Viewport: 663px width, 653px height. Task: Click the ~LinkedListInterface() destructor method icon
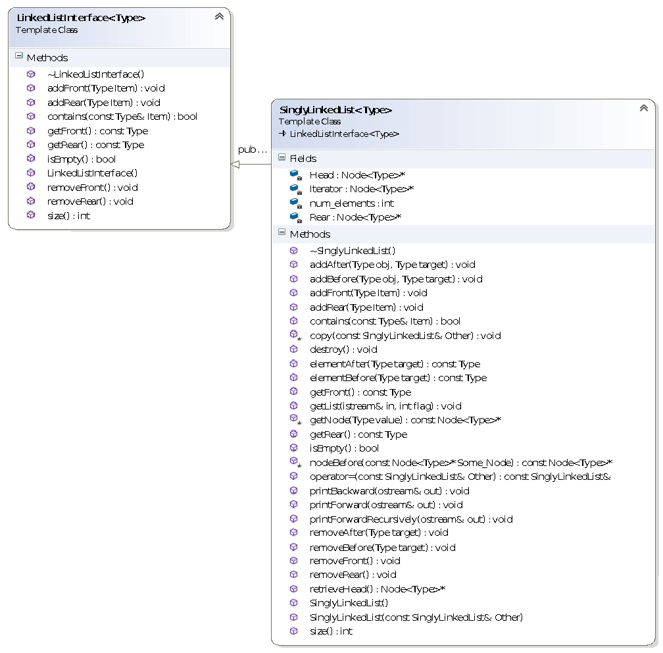click(x=31, y=74)
